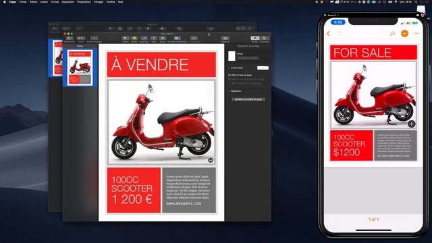Tap the scooter image on the iPhone document
Image resolution: width=432 pixels, height=243 pixels.
pos(373,95)
